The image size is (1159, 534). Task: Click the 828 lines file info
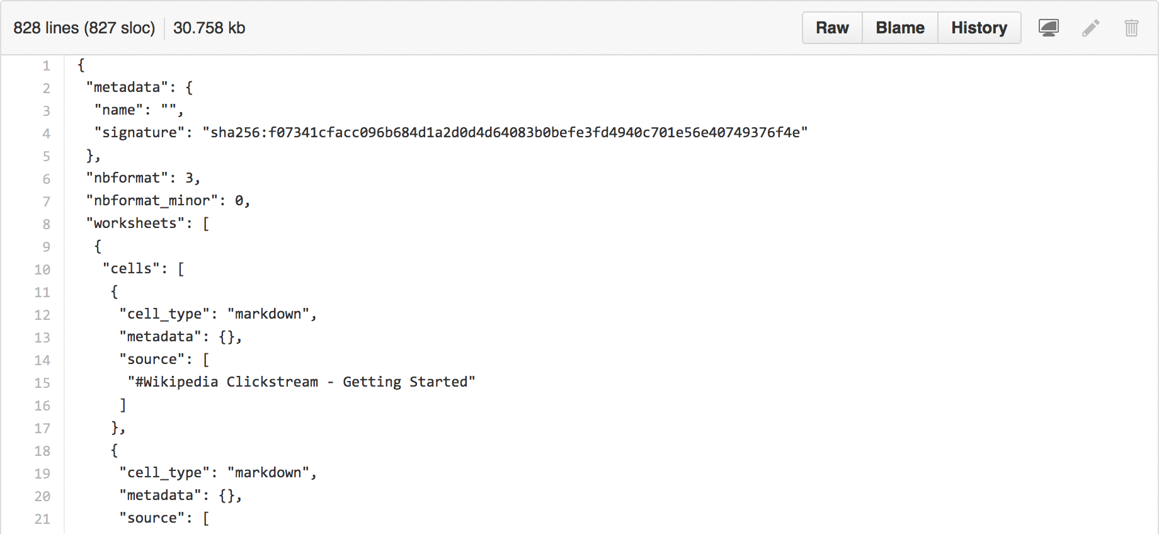84,28
